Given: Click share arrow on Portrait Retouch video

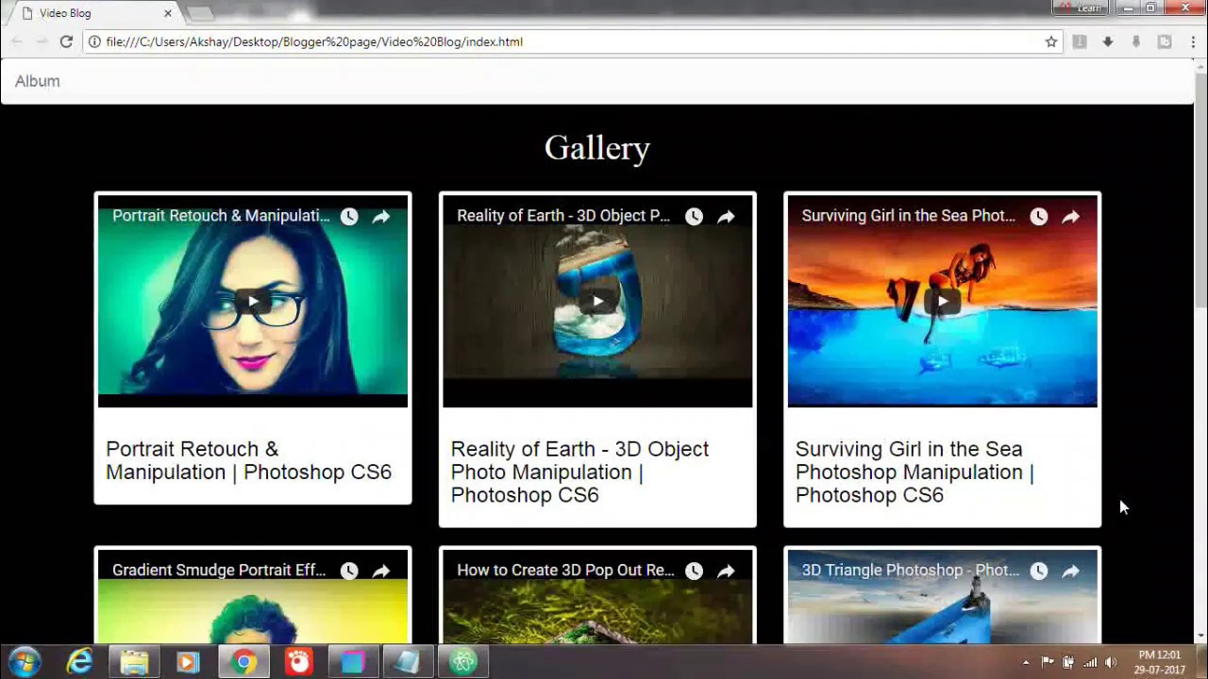Looking at the screenshot, I should click(x=381, y=216).
